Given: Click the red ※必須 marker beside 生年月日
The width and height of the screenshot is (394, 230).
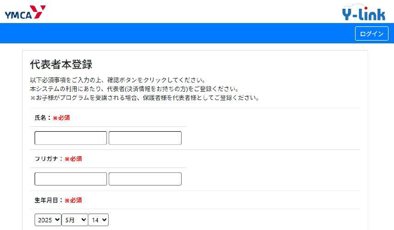Looking at the screenshot, I should click(74, 200).
